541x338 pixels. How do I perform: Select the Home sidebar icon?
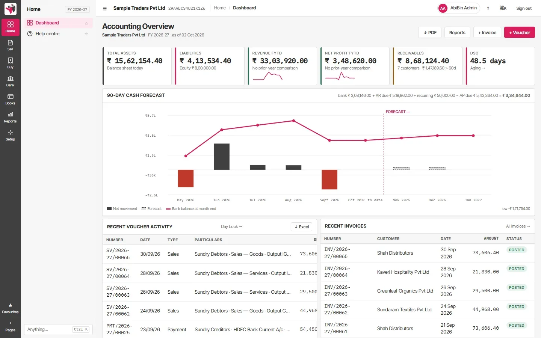[x=10, y=27]
